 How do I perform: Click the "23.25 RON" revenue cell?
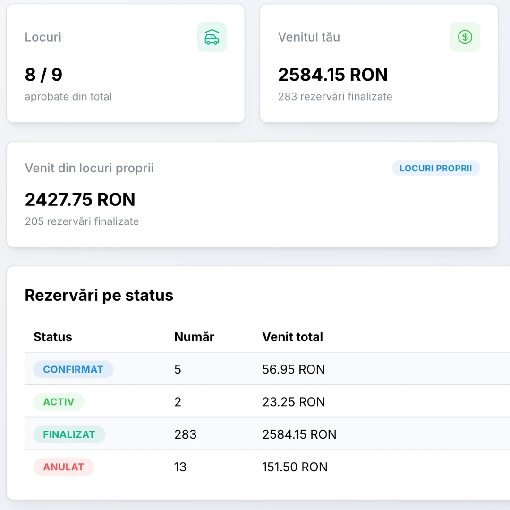click(294, 402)
